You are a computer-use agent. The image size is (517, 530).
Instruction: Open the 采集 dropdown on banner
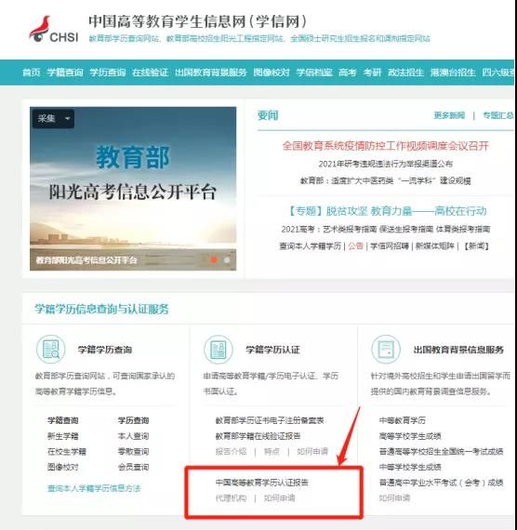(x=53, y=119)
